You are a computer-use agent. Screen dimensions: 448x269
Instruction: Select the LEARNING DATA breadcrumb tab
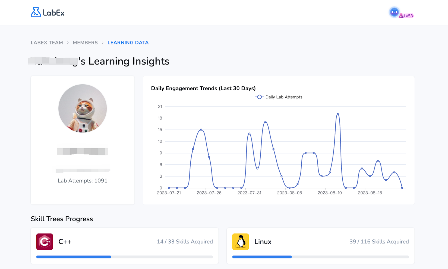tap(128, 43)
